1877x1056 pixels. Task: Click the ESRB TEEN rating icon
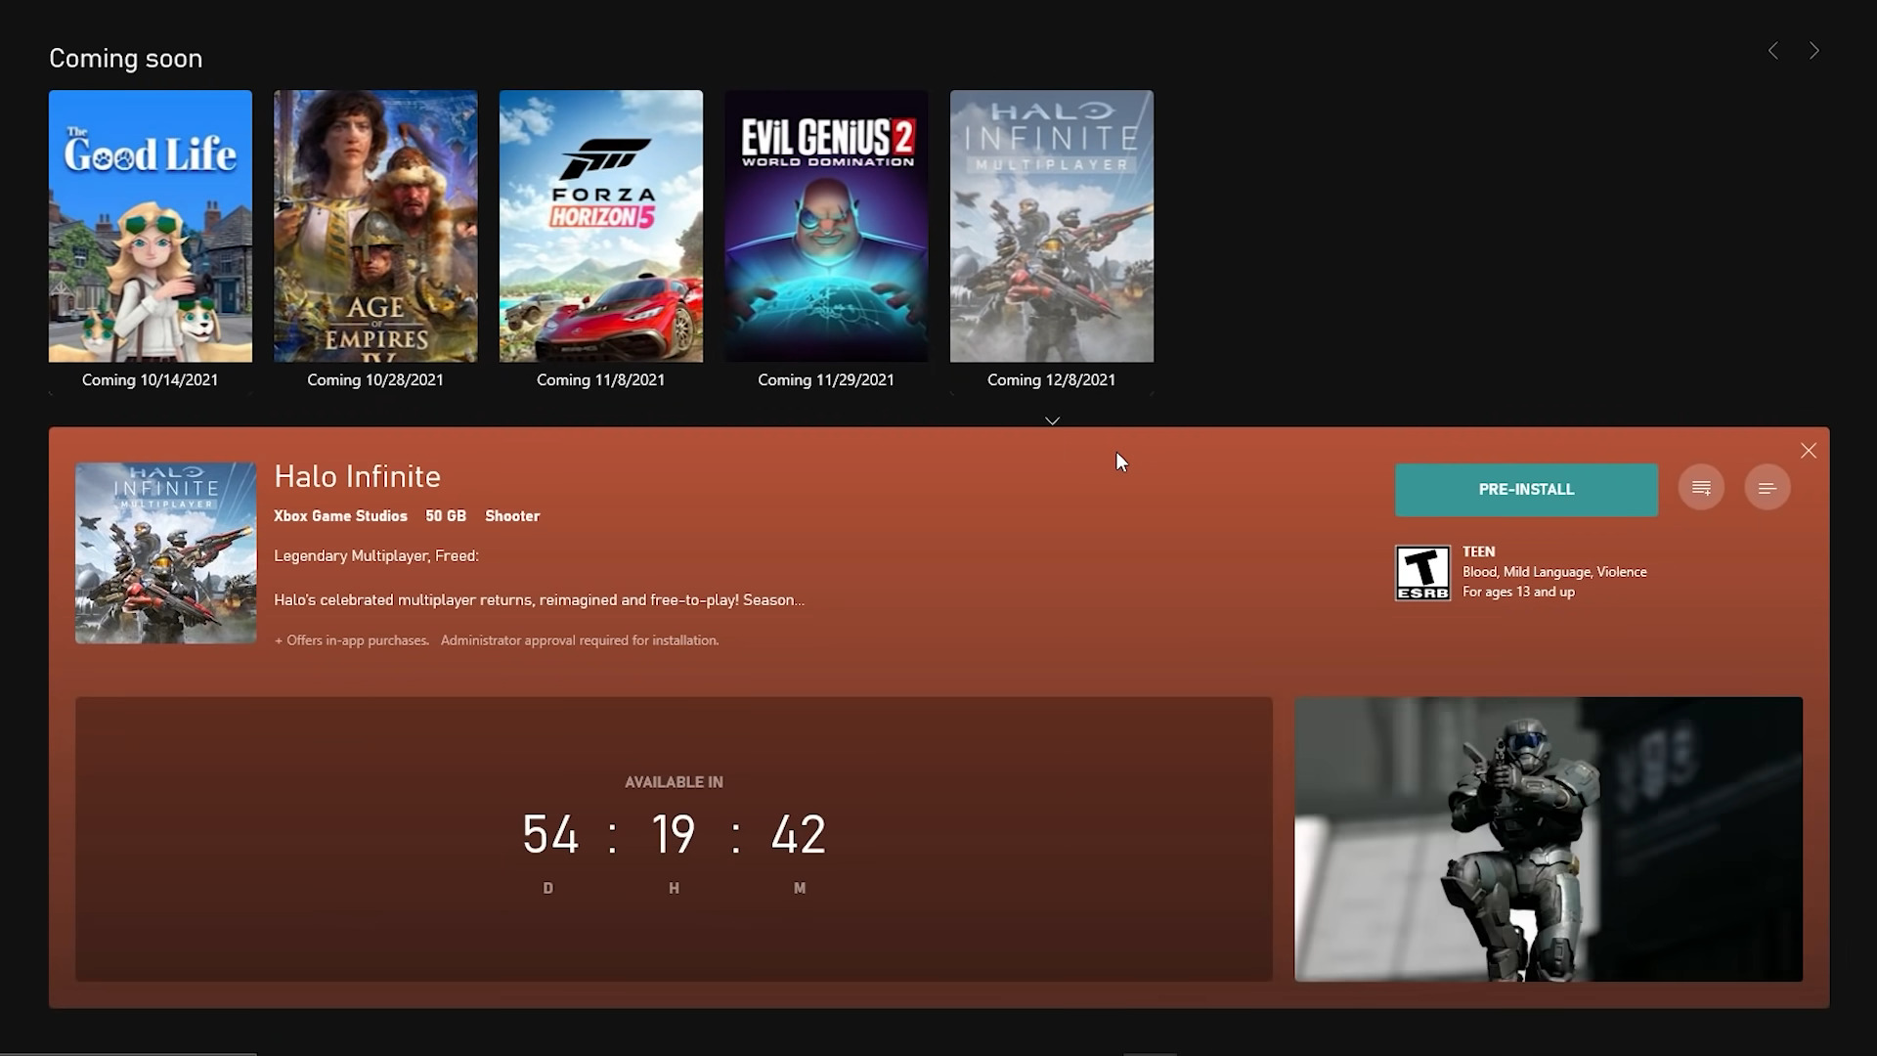(1422, 571)
